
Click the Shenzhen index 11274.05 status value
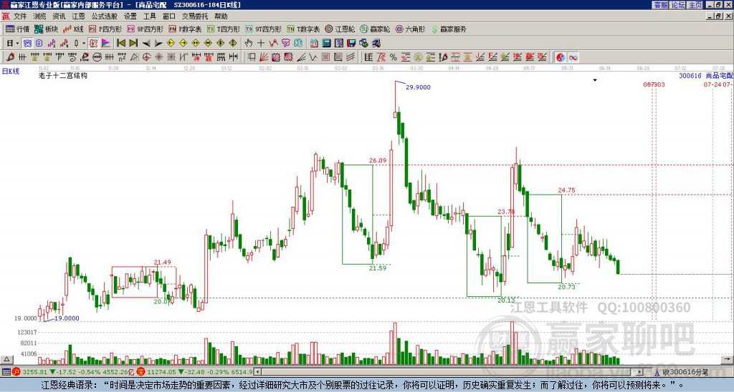click(x=163, y=372)
